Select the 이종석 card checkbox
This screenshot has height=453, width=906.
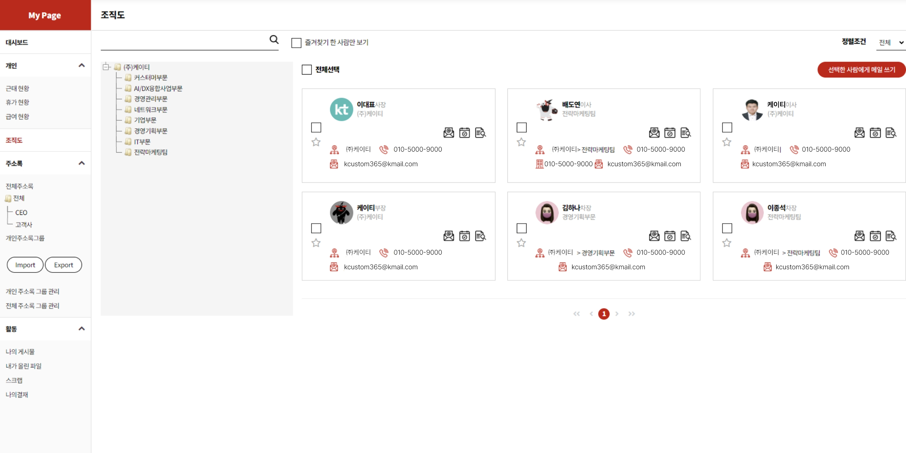(x=726, y=228)
